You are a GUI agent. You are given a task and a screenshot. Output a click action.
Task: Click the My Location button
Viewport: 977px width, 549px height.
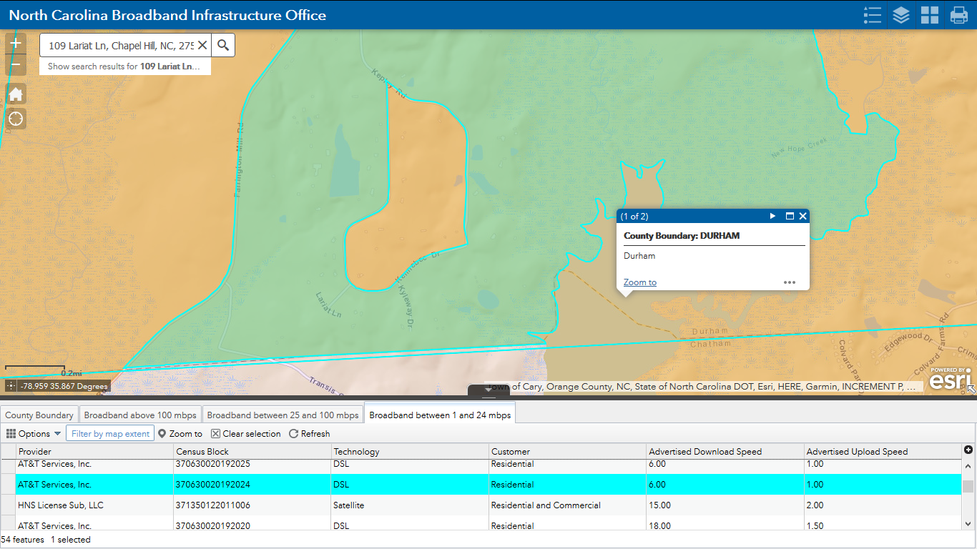(x=16, y=119)
